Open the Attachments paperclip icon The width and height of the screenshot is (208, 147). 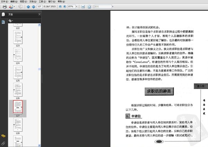(x=3, y=143)
